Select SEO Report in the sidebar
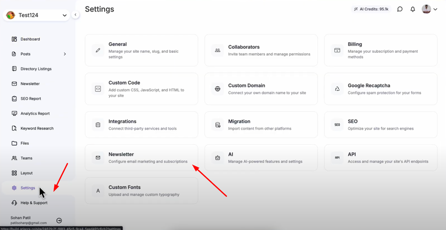 click(31, 99)
